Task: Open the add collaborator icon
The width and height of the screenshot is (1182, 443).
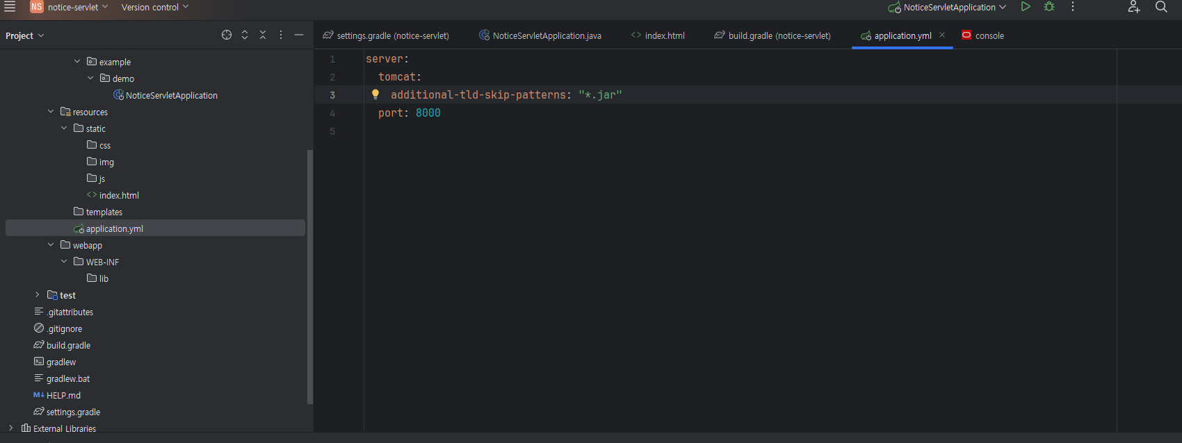Action: click(x=1134, y=7)
